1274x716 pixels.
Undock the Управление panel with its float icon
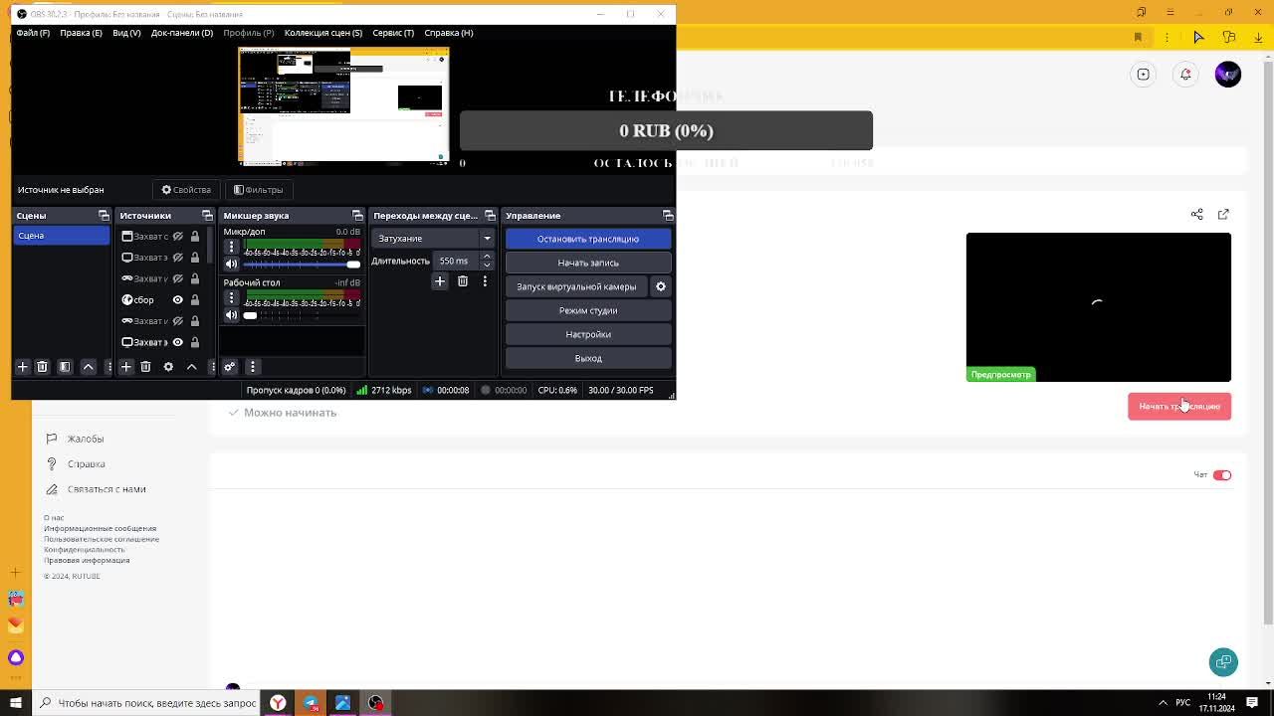click(668, 216)
